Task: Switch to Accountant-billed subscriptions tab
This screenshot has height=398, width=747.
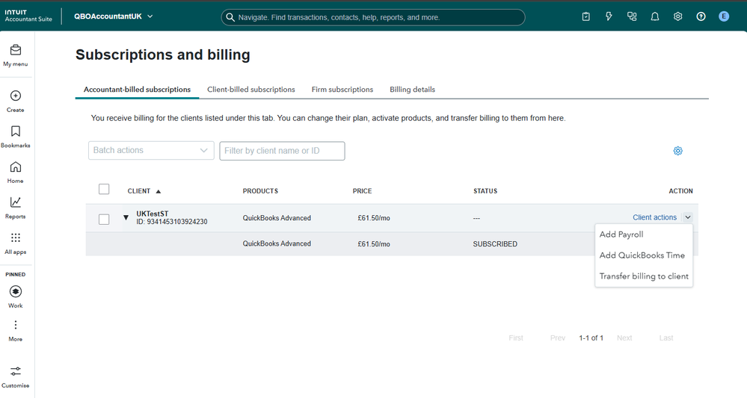Action: [137, 90]
